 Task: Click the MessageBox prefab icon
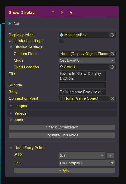(62, 35)
